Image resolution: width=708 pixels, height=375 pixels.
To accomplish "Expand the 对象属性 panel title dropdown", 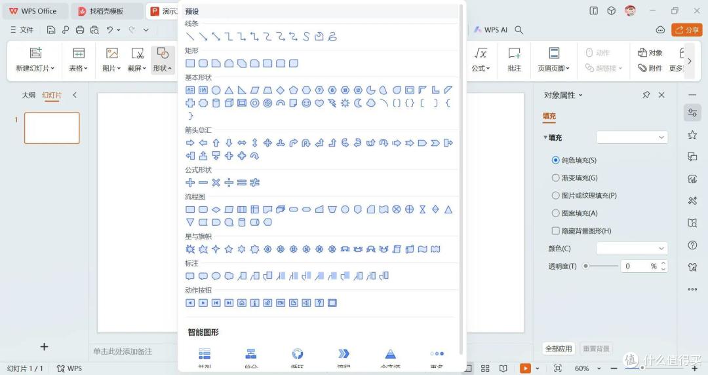I will (581, 95).
